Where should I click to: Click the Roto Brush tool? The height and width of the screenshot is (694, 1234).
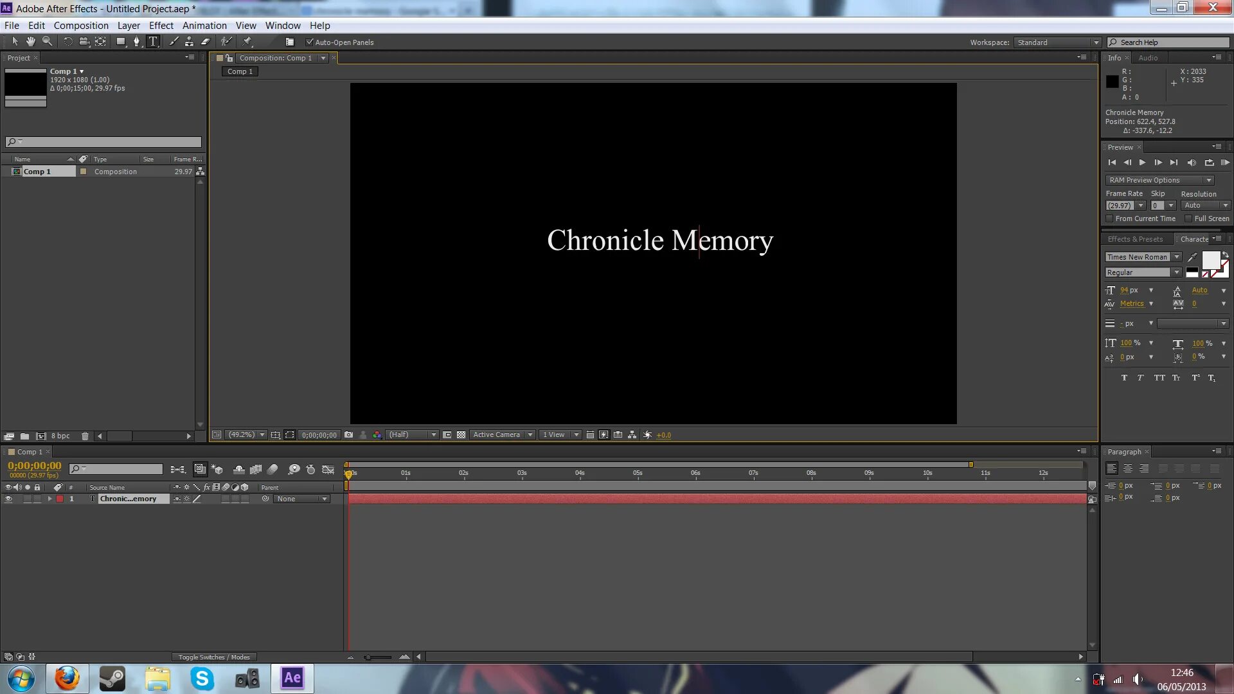226,42
